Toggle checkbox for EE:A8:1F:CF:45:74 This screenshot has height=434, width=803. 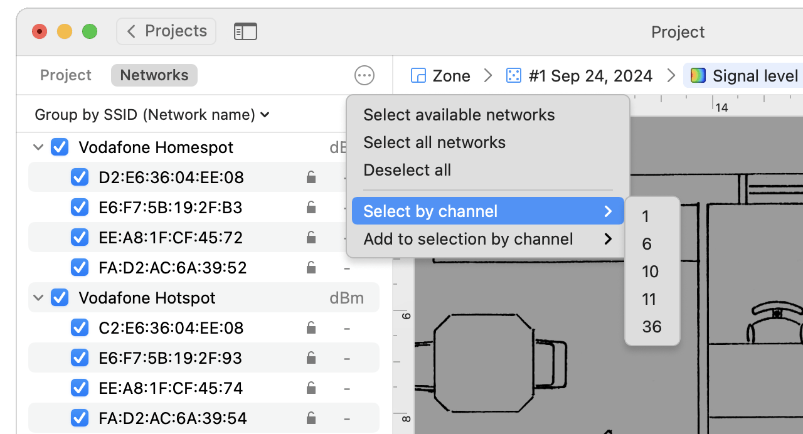click(80, 388)
